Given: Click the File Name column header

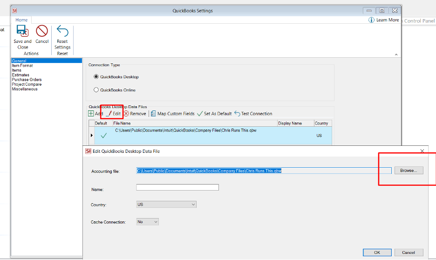Looking at the screenshot, I should pos(195,123).
